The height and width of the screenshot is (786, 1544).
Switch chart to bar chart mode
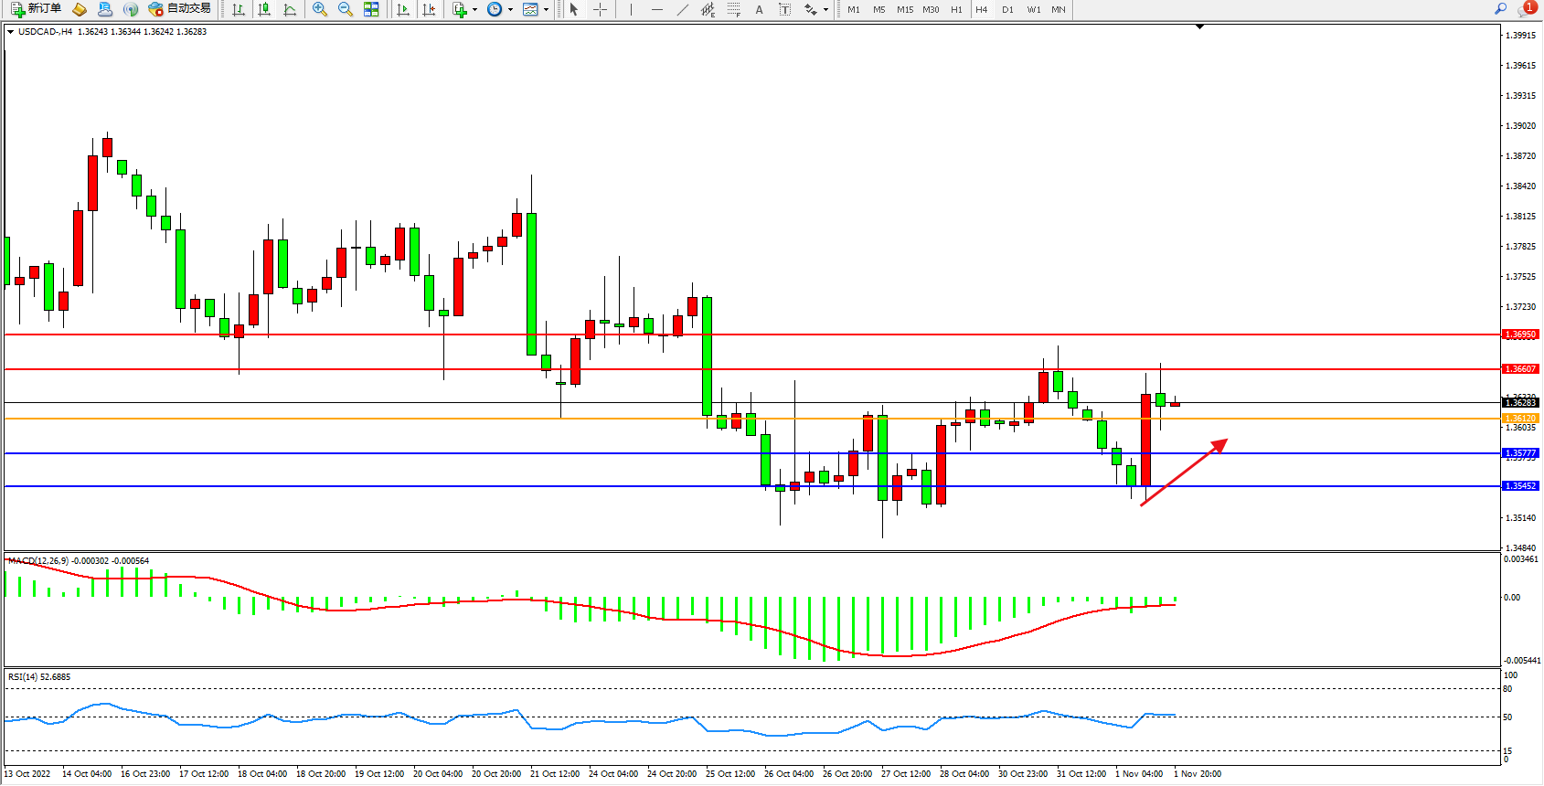(x=239, y=9)
